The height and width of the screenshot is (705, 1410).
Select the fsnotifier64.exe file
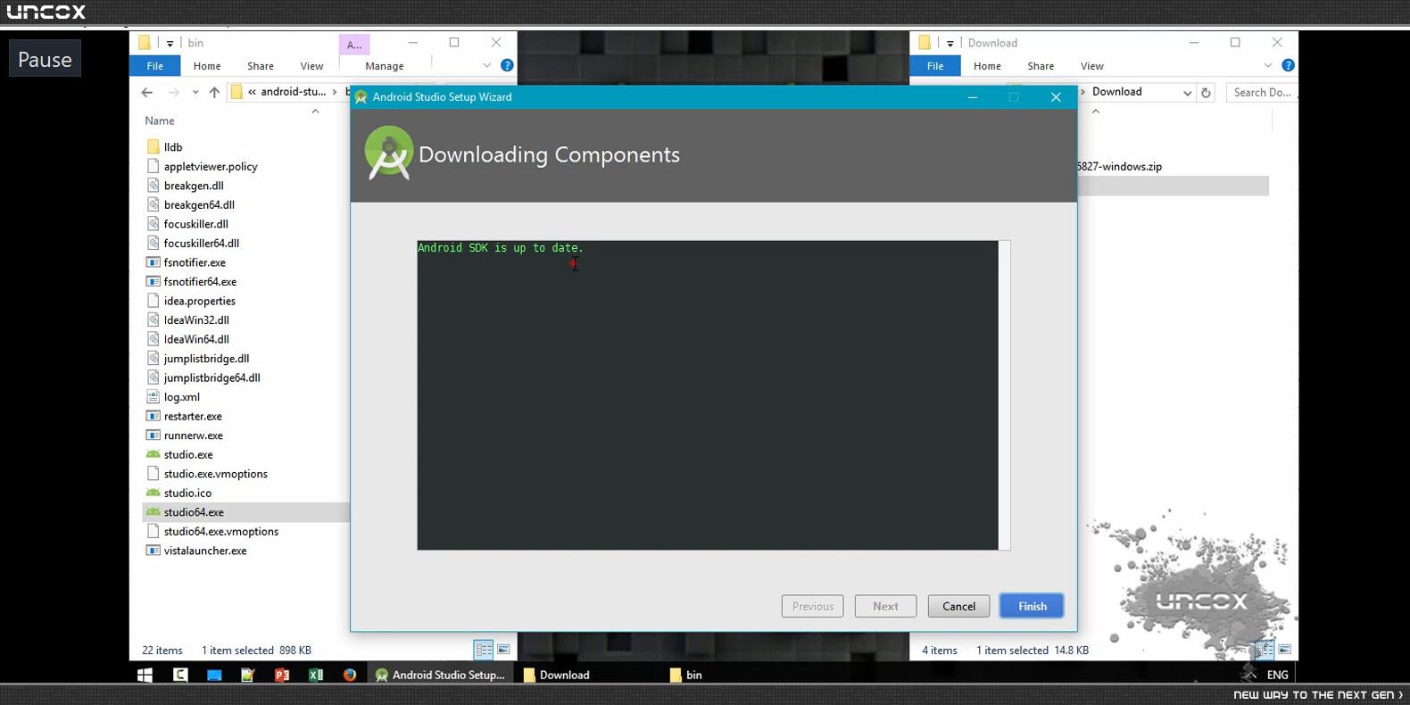(x=200, y=281)
